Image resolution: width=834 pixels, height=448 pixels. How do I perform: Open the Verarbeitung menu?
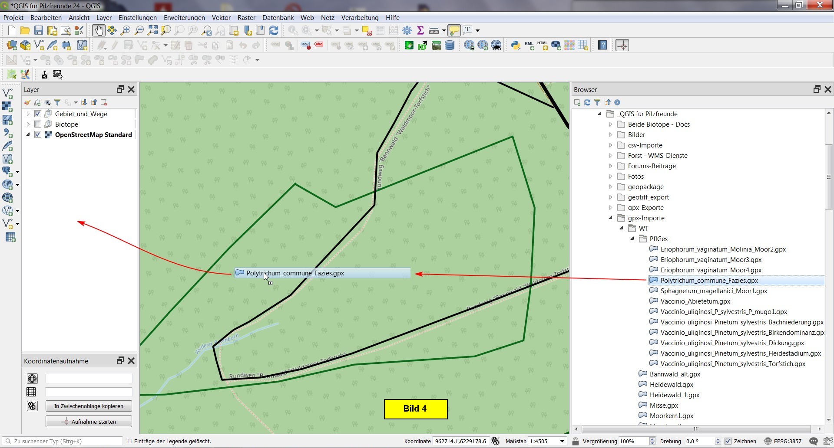pos(360,18)
